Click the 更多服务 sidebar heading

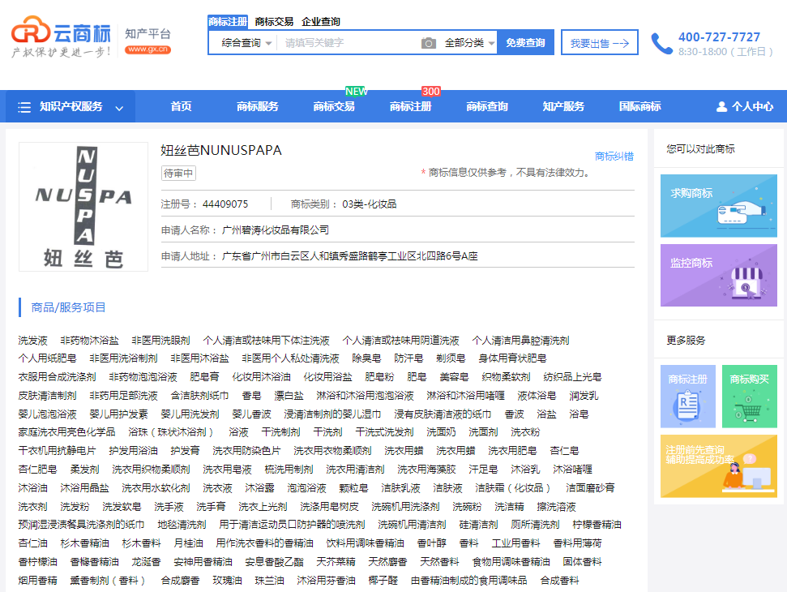coord(686,341)
